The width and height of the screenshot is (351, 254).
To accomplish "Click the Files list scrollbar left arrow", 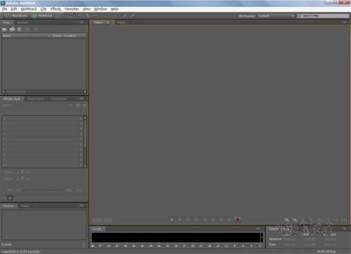I will pos(4,92).
